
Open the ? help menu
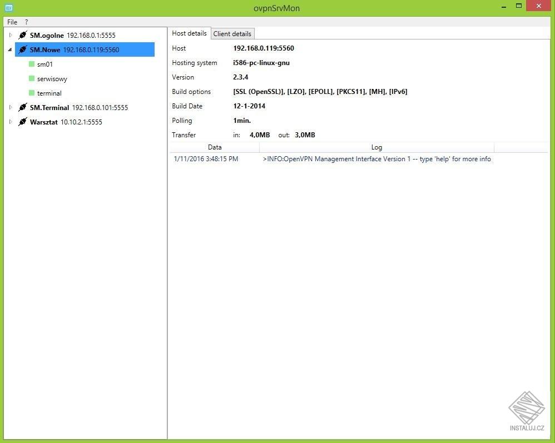pyautogui.click(x=26, y=22)
